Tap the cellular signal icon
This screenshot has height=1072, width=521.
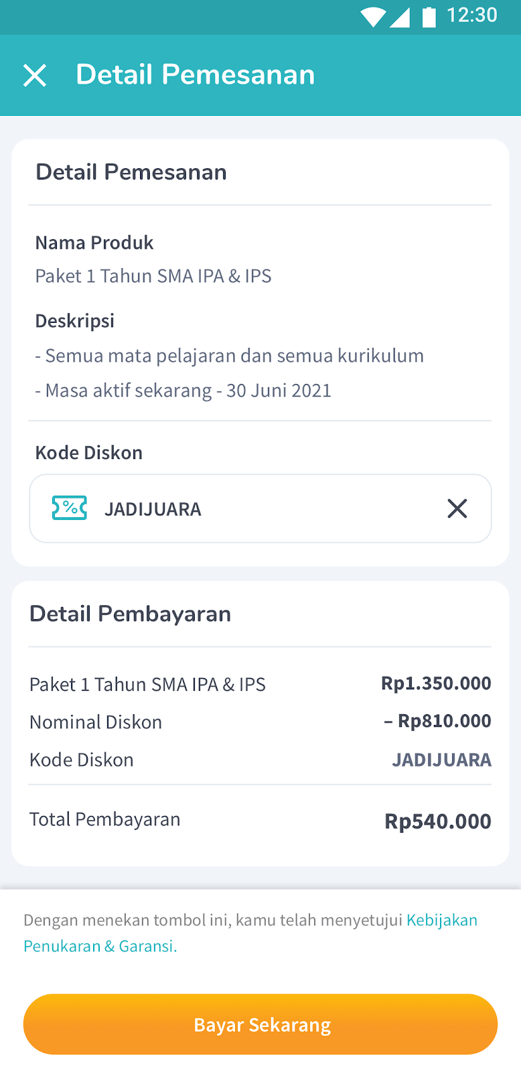tap(400, 16)
